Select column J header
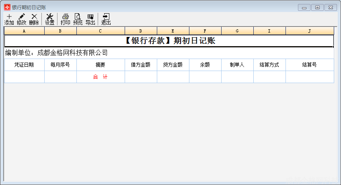This screenshot has width=341, height=185. coord(310,31)
